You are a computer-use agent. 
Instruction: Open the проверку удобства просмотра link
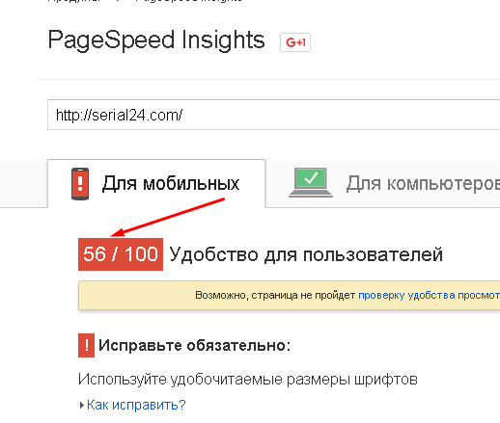pos(430,295)
